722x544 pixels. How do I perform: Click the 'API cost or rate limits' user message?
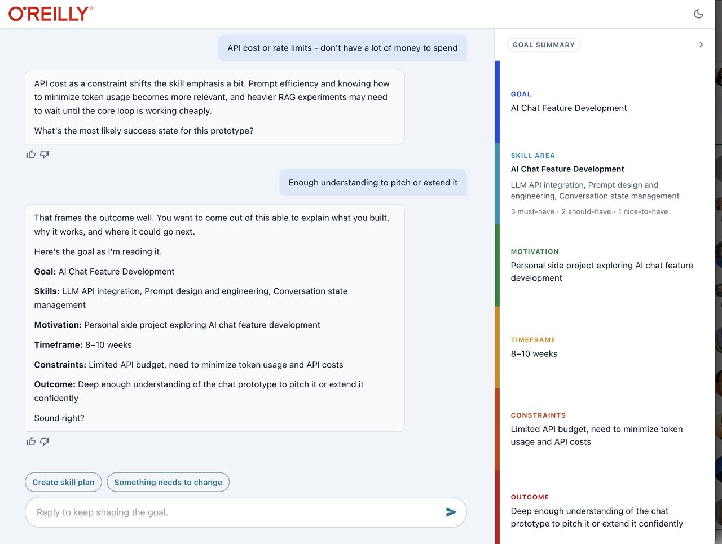pos(342,48)
